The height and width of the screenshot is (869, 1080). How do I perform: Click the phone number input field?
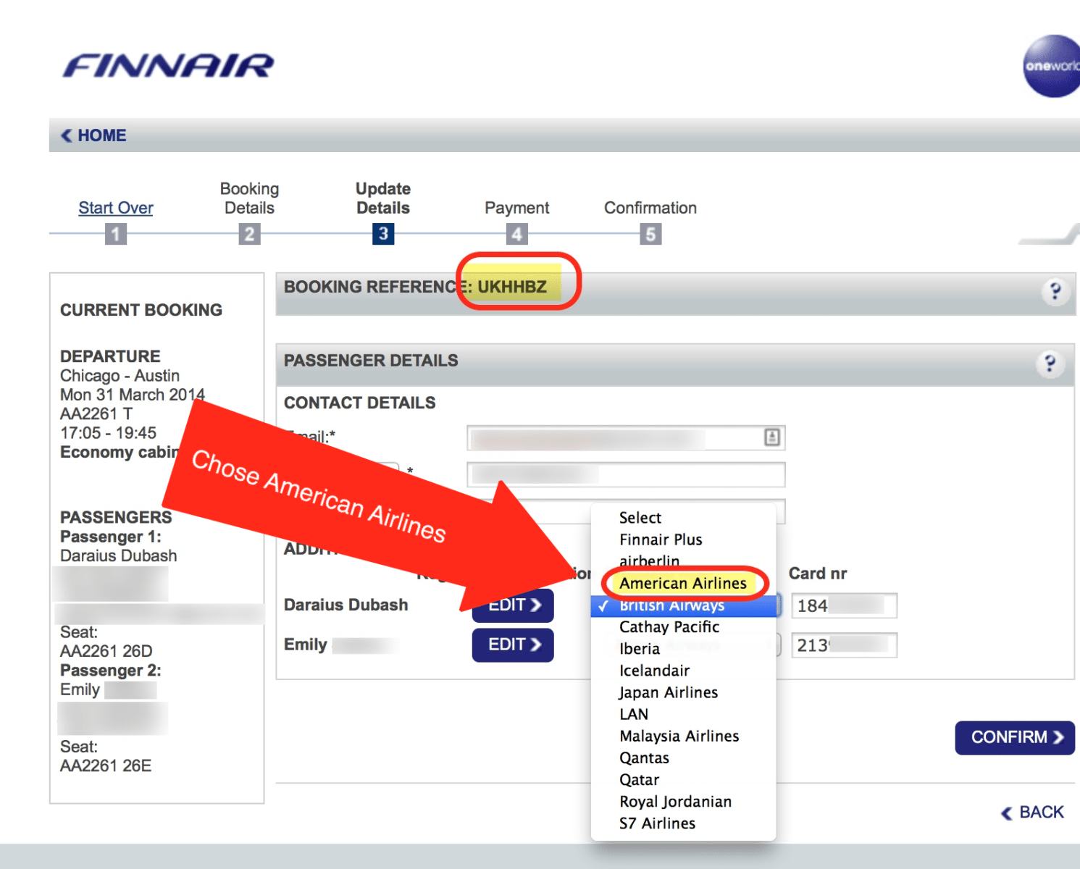(626, 475)
